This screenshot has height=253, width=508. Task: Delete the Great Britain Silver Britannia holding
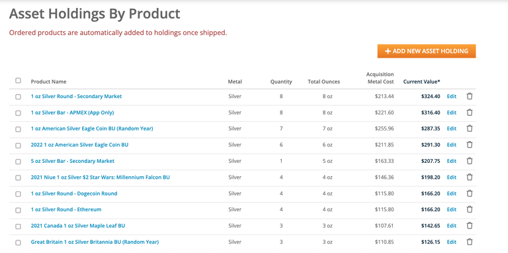coord(470,242)
